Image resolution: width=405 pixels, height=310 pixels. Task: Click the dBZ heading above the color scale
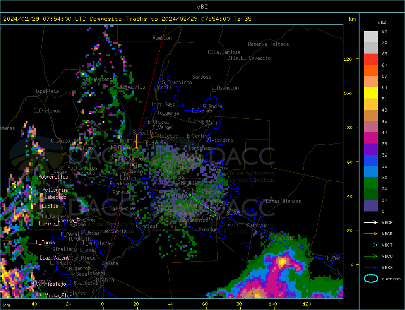click(382, 22)
